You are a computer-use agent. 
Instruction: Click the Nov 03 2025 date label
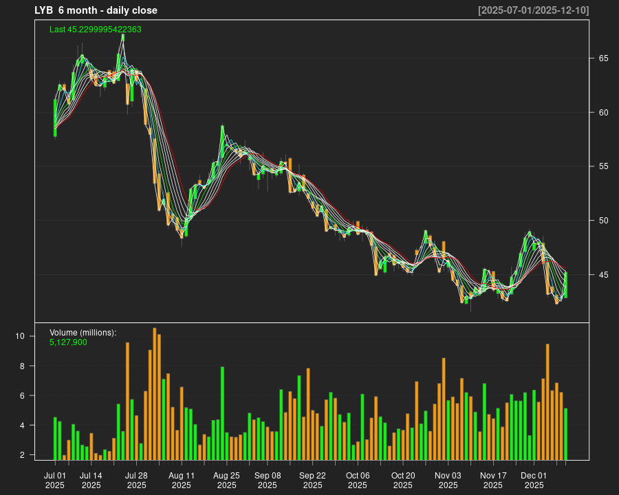(x=448, y=480)
